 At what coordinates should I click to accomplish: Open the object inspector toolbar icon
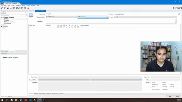(8, 8)
